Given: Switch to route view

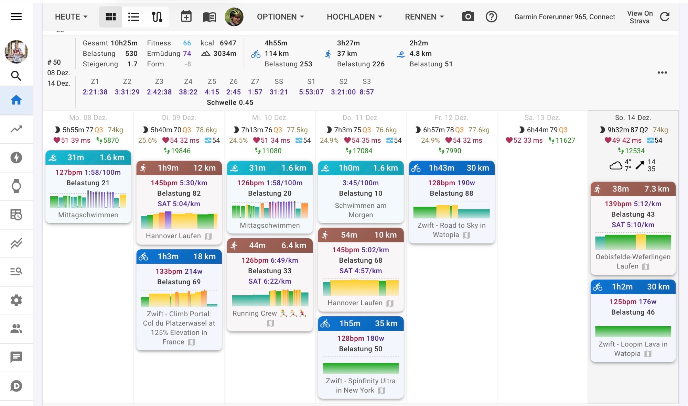Looking at the screenshot, I should (x=157, y=17).
